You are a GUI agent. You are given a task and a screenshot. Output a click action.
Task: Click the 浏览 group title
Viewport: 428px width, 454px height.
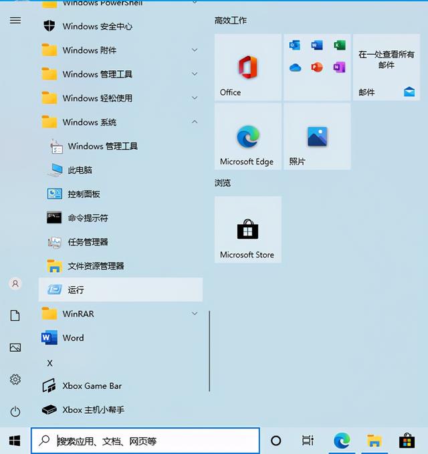pyautogui.click(x=223, y=183)
